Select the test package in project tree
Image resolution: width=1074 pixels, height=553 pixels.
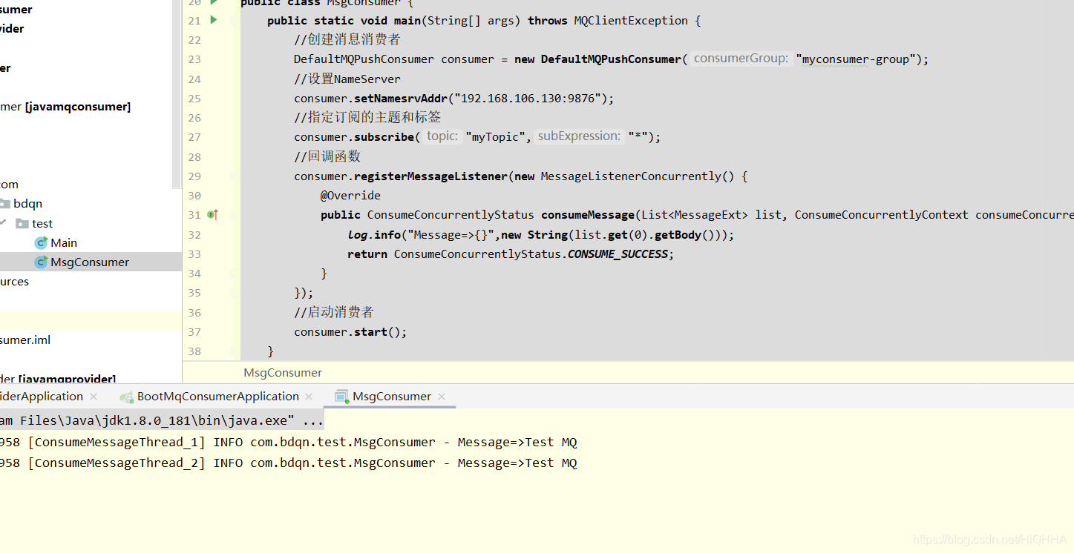click(x=42, y=223)
